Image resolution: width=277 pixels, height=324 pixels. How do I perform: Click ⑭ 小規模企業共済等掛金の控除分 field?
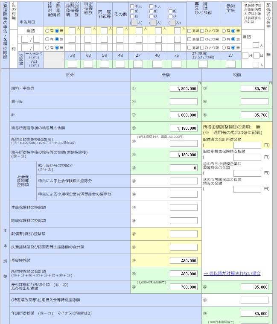(x=184, y=194)
